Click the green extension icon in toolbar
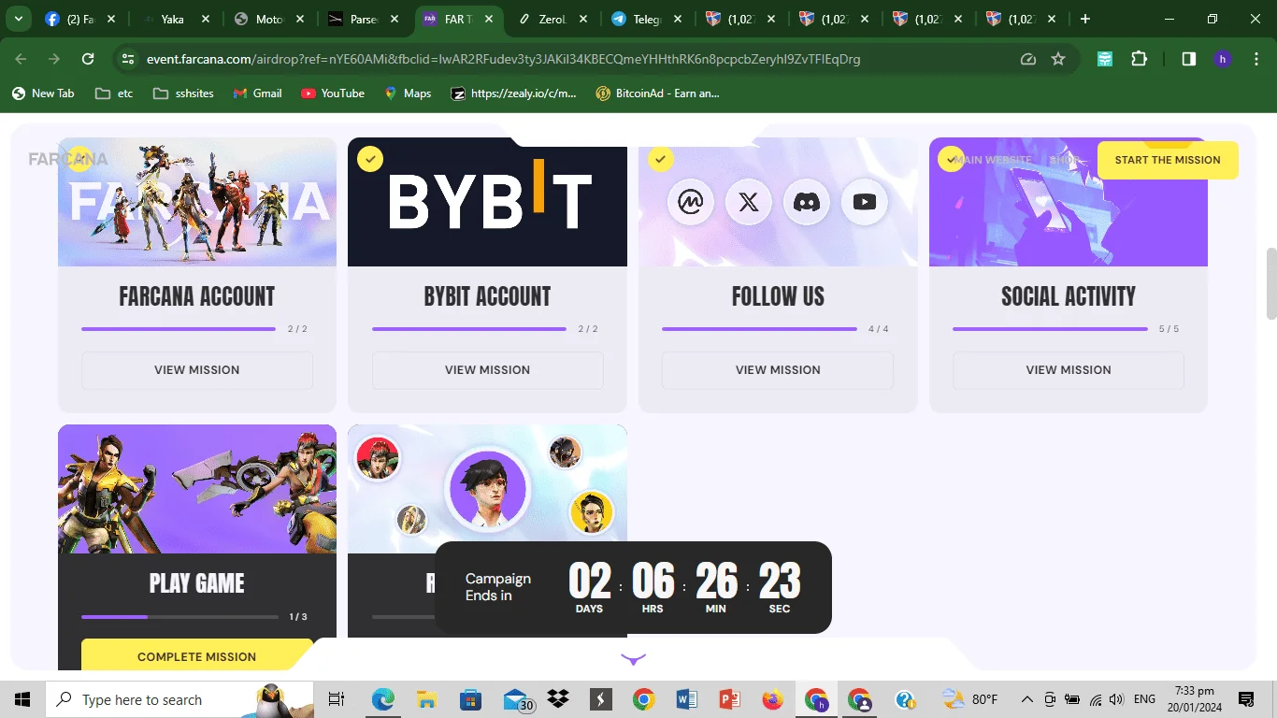This screenshot has height=718, width=1277. coord(1105,59)
